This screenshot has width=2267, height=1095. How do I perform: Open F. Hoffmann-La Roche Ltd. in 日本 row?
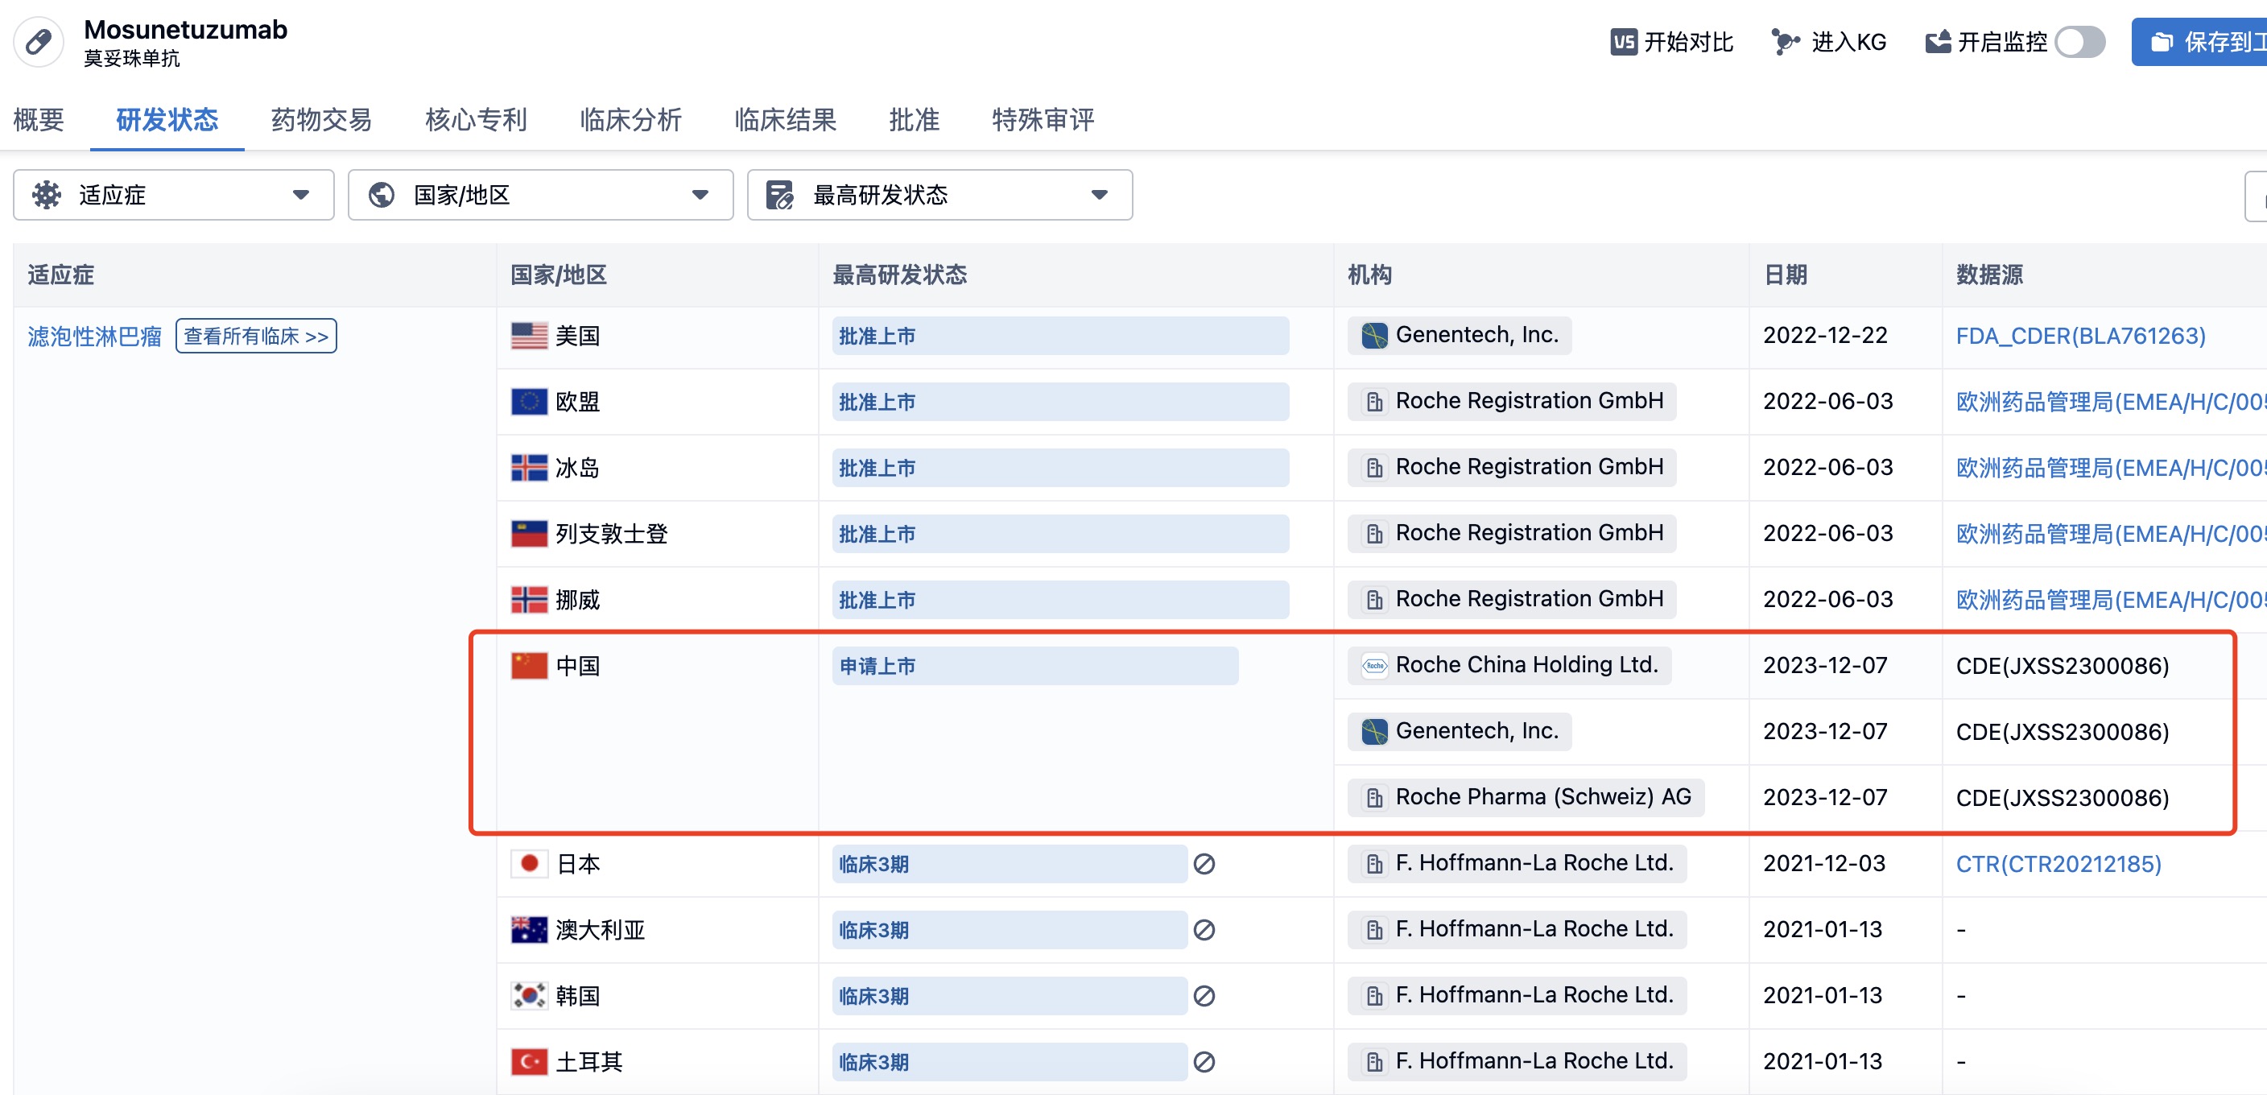click(x=1517, y=862)
